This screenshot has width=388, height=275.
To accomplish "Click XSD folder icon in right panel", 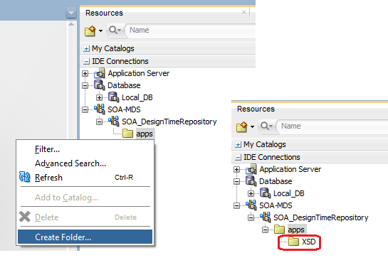I will pos(294,242).
